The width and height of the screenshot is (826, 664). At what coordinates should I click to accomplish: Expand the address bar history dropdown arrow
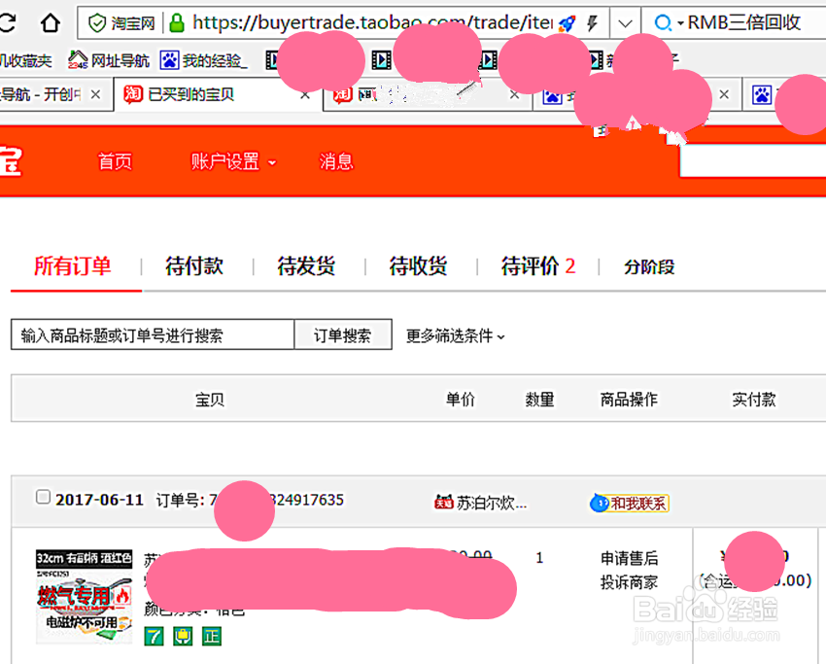pos(625,21)
